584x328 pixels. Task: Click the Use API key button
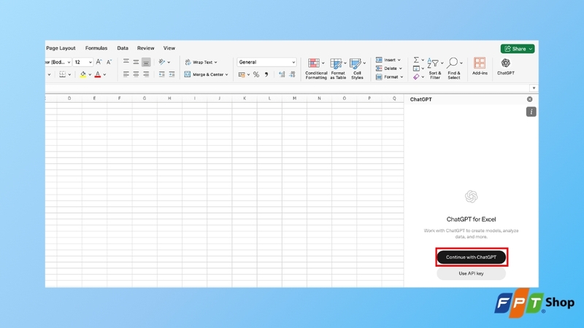[x=471, y=273]
